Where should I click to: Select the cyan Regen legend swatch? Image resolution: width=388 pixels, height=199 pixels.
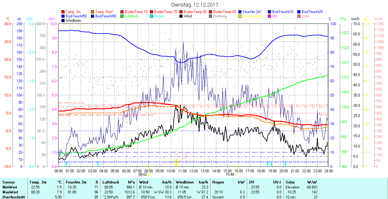click(x=152, y=16)
